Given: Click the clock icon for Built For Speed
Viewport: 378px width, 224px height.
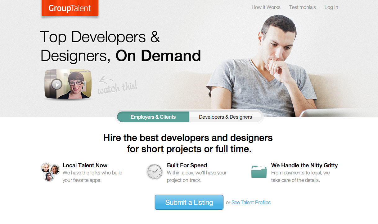Looking at the screenshot, I should pos(155,172).
